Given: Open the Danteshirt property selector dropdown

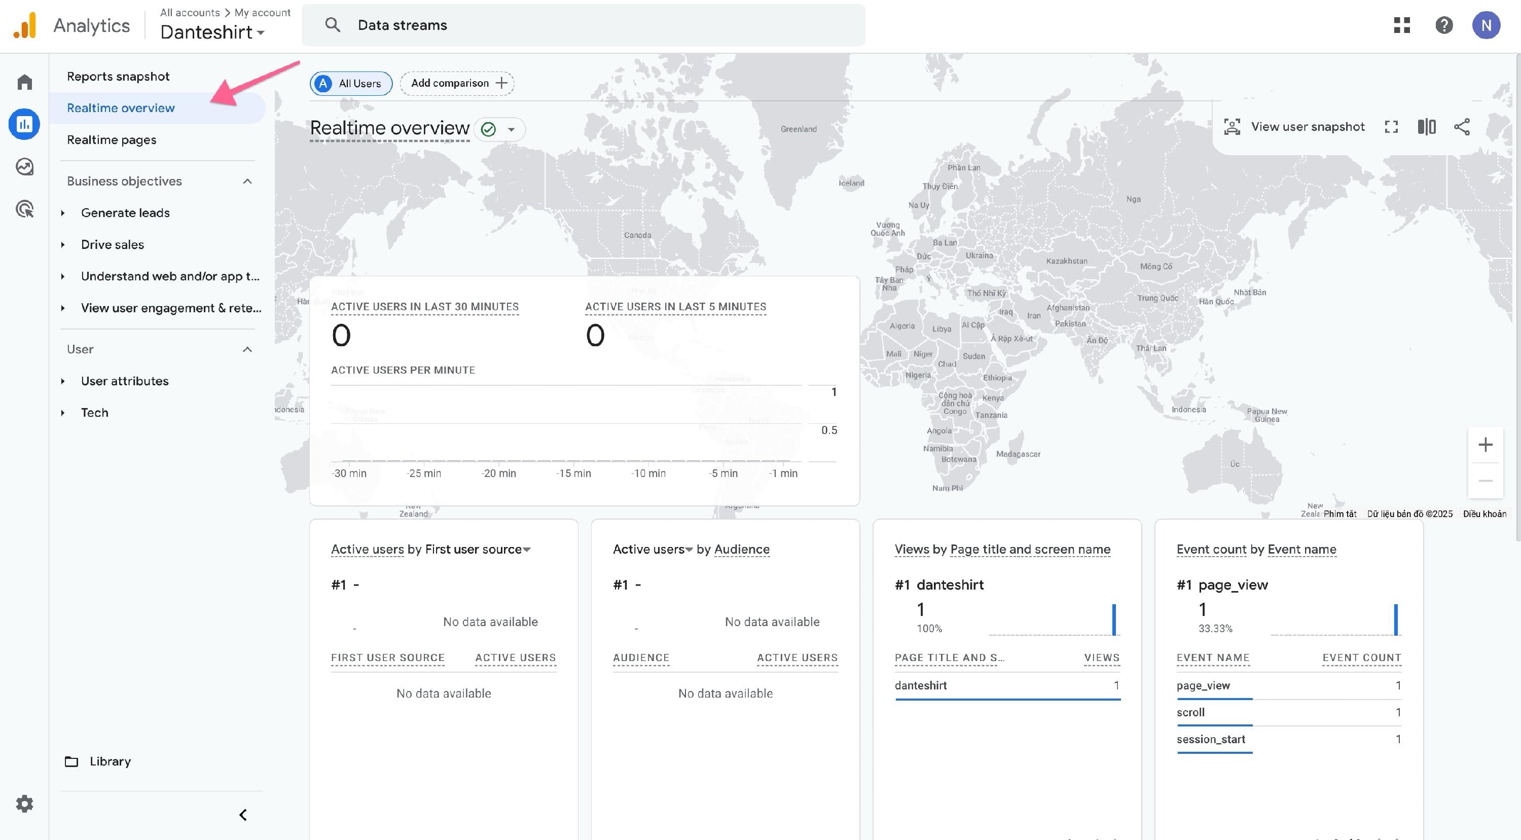Looking at the screenshot, I should [212, 32].
